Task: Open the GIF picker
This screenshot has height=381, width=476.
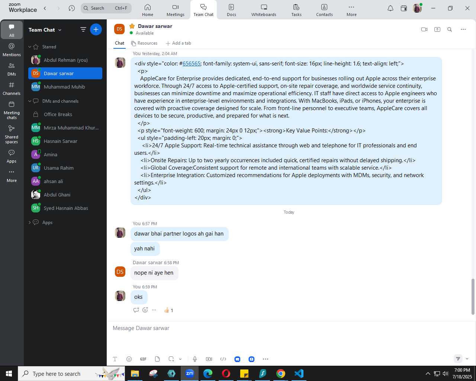Action: tap(143, 359)
